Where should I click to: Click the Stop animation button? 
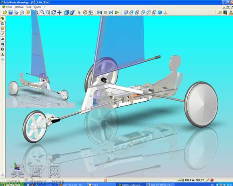(x=105, y=12)
